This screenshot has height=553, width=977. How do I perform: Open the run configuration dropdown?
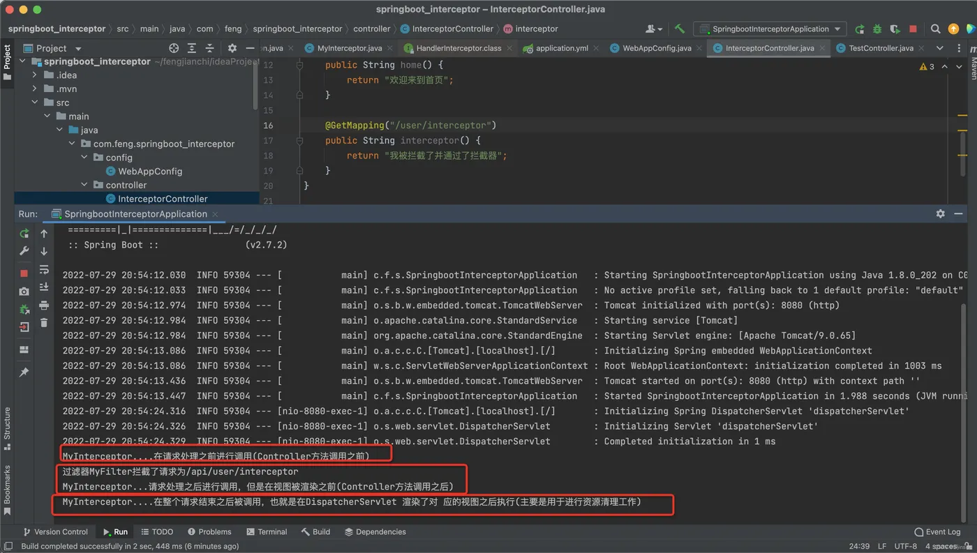pyautogui.click(x=770, y=29)
